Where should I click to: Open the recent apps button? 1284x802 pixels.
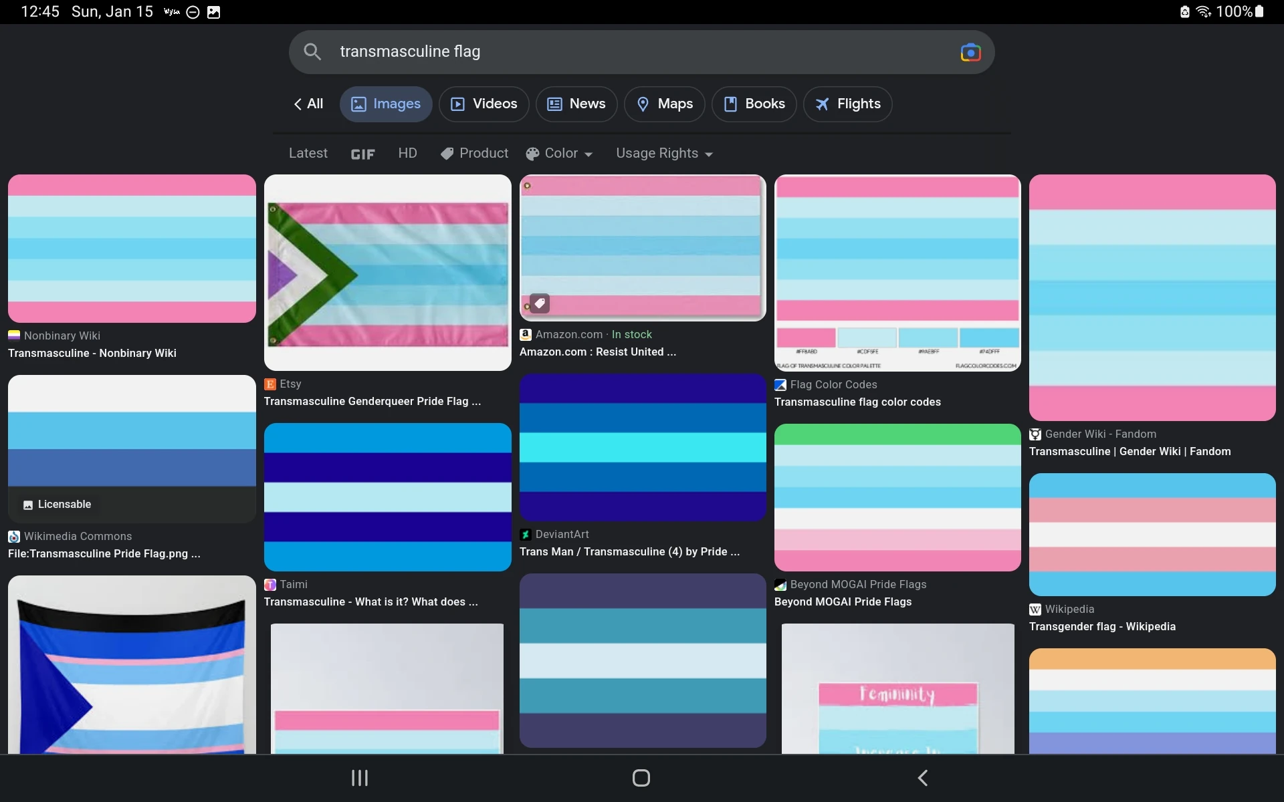(360, 777)
